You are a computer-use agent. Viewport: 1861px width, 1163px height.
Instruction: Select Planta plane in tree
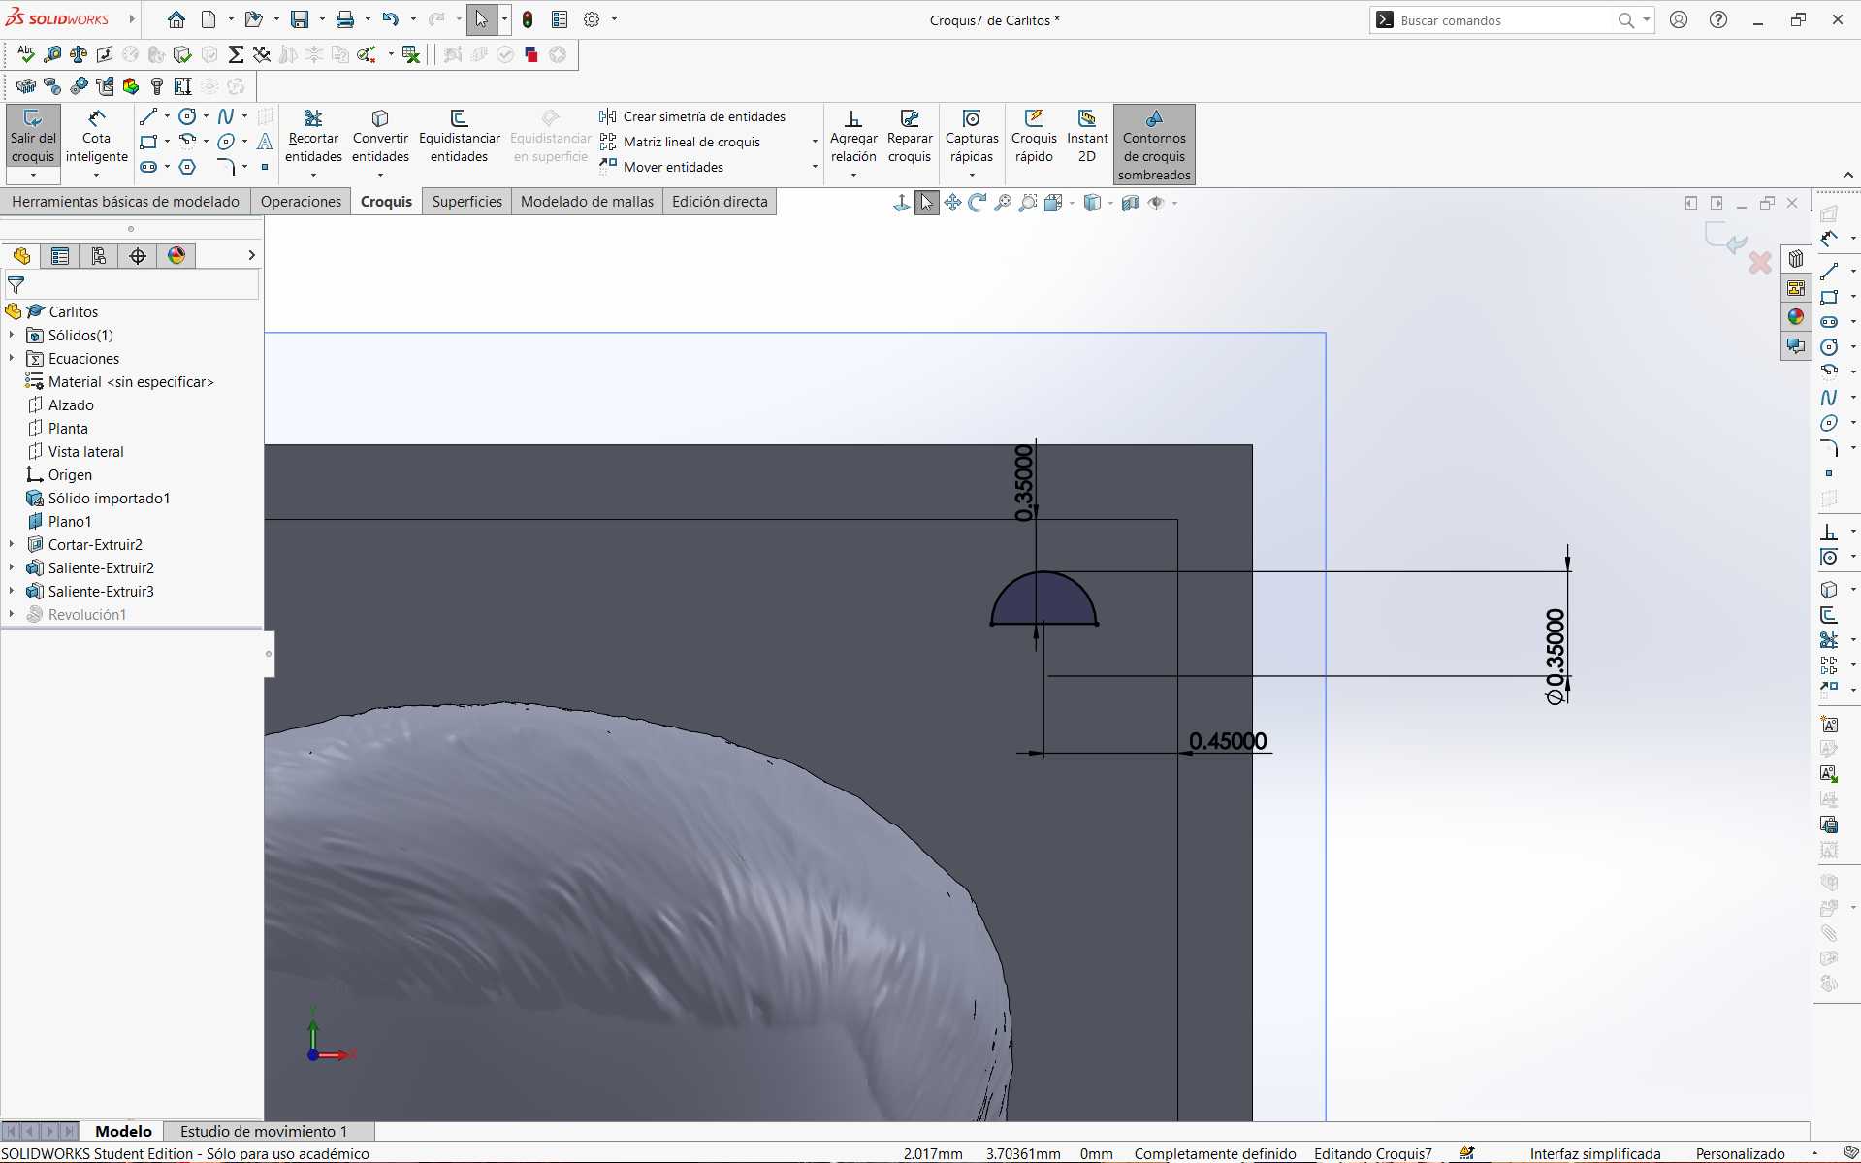(68, 428)
